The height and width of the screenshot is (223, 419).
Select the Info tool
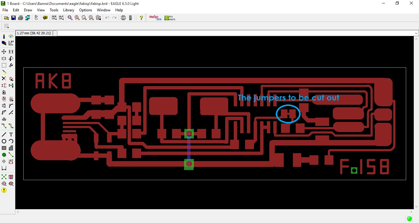pos(4,36)
